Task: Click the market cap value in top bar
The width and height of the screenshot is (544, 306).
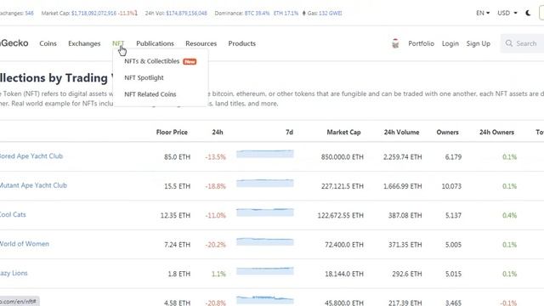Action: coord(93,14)
